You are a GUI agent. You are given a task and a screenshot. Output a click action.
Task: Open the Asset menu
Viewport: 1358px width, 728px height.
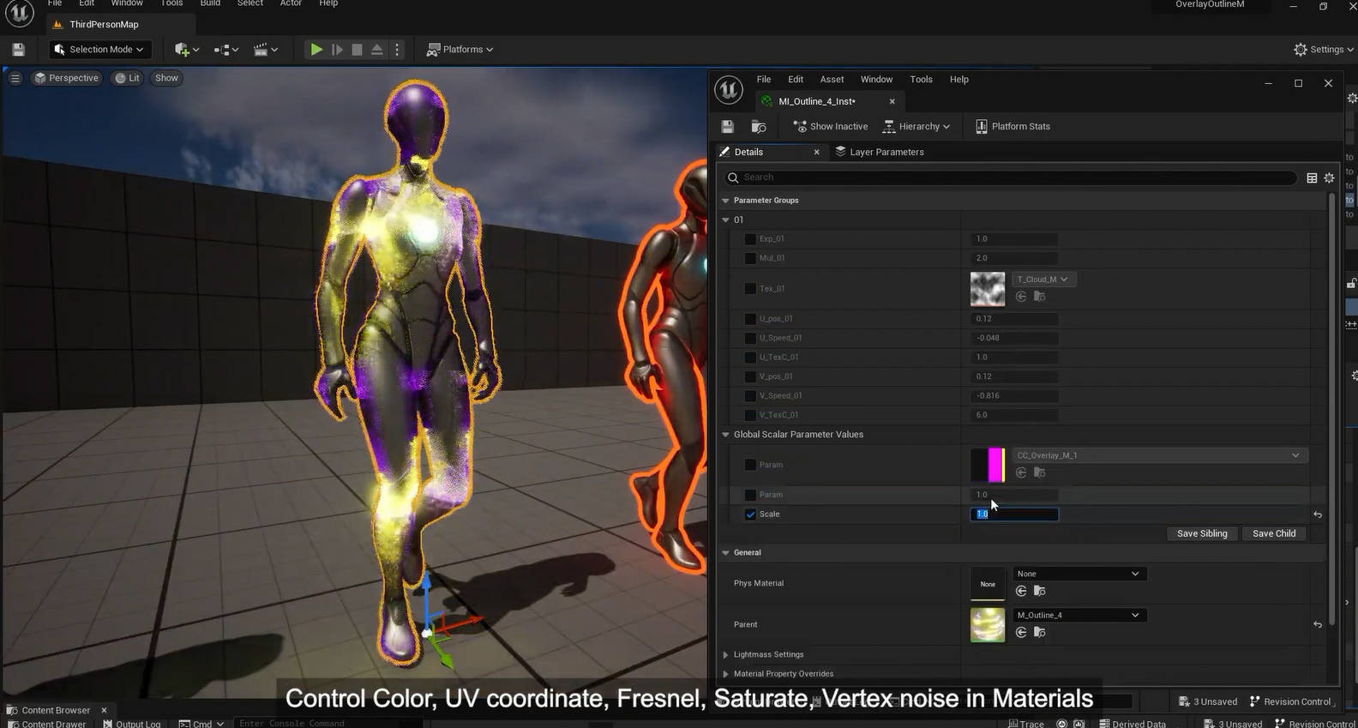832,80
